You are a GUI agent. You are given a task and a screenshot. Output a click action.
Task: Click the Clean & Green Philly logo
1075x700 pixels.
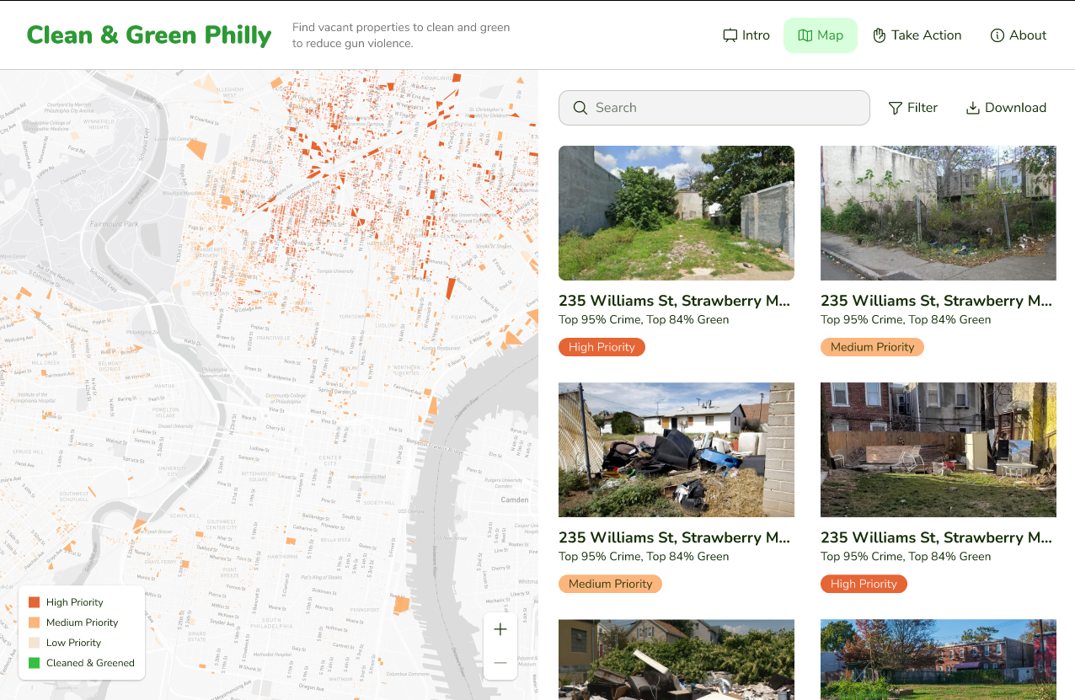(x=149, y=35)
